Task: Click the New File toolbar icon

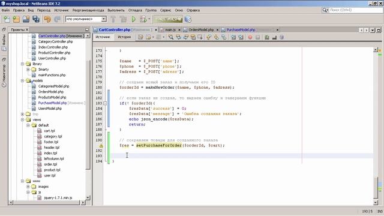Action: click(7, 19)
